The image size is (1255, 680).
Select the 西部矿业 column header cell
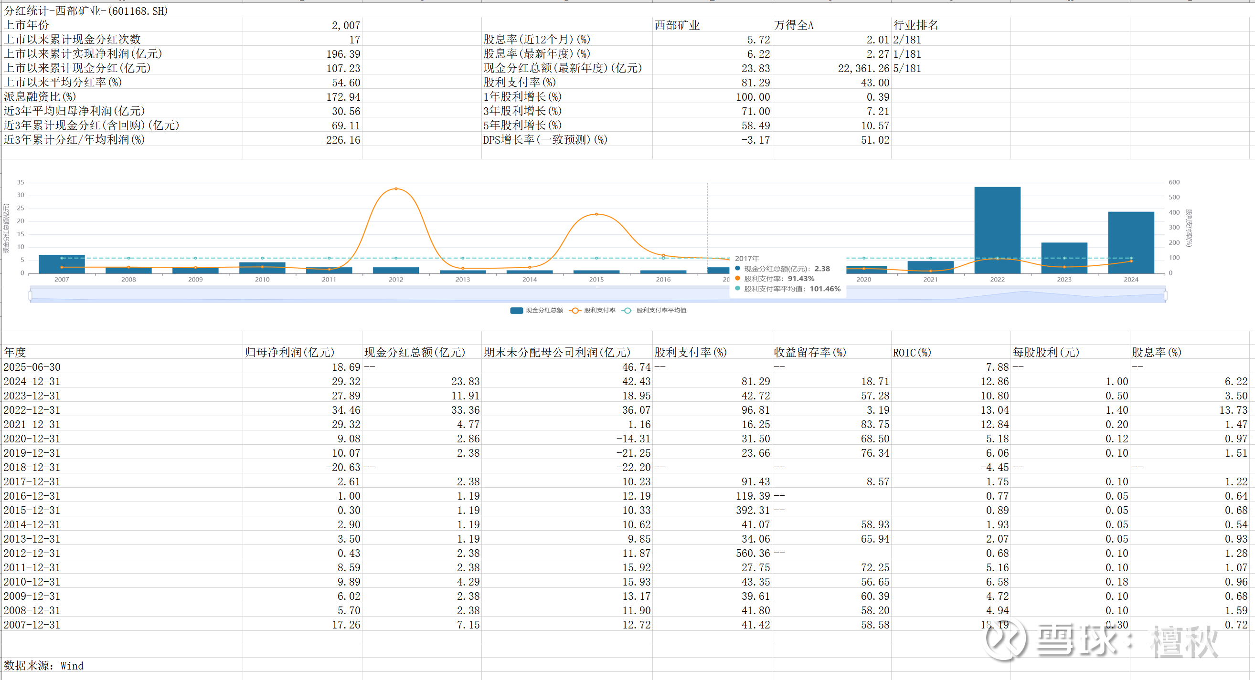pyautogui.click(x=712, y=25)
